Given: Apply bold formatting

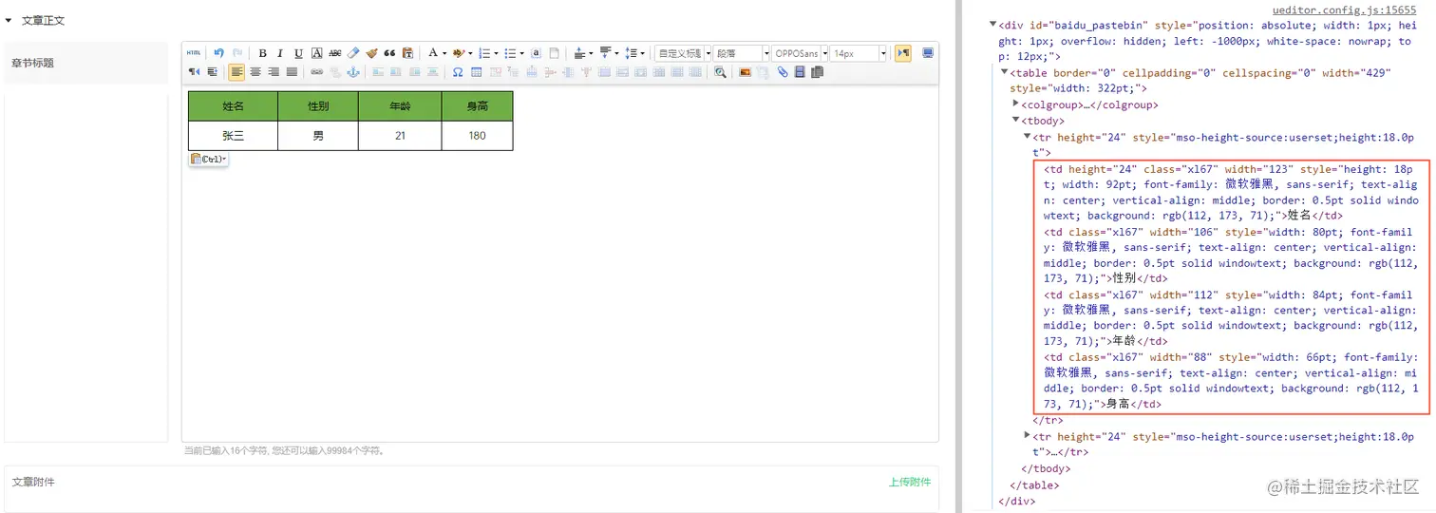Looking at the screenshot, I should [x=263, y=53].
